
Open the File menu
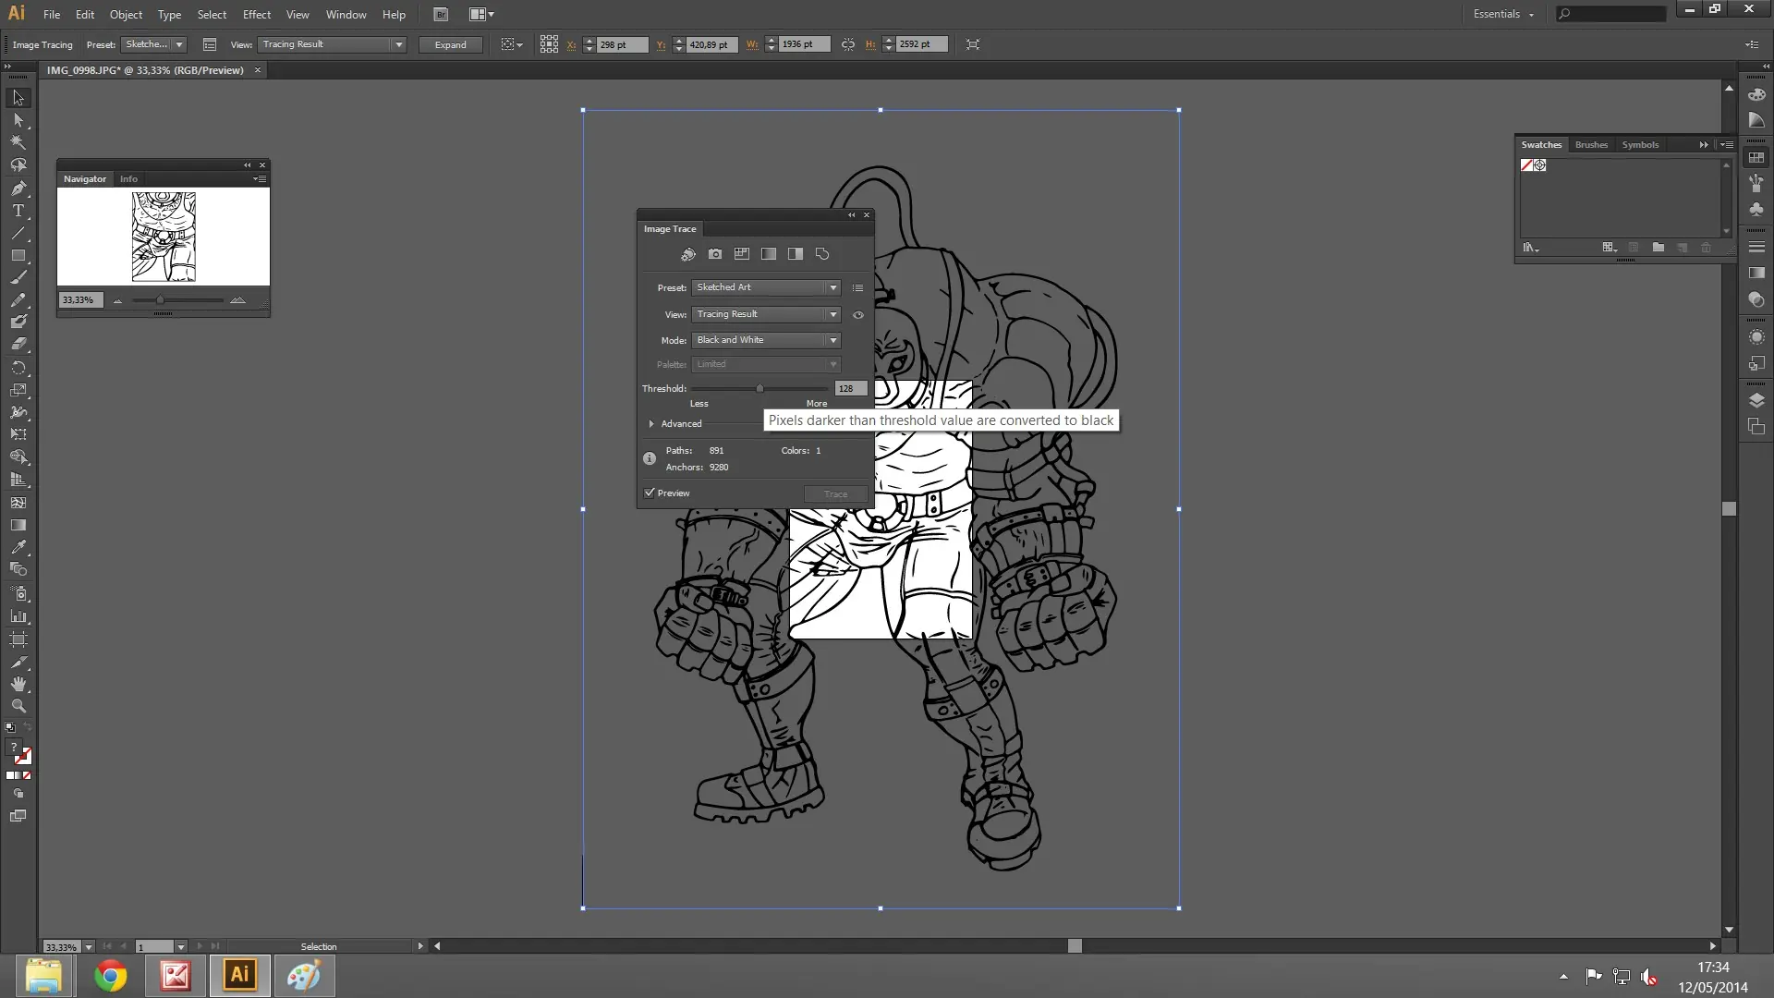(52, 15)
